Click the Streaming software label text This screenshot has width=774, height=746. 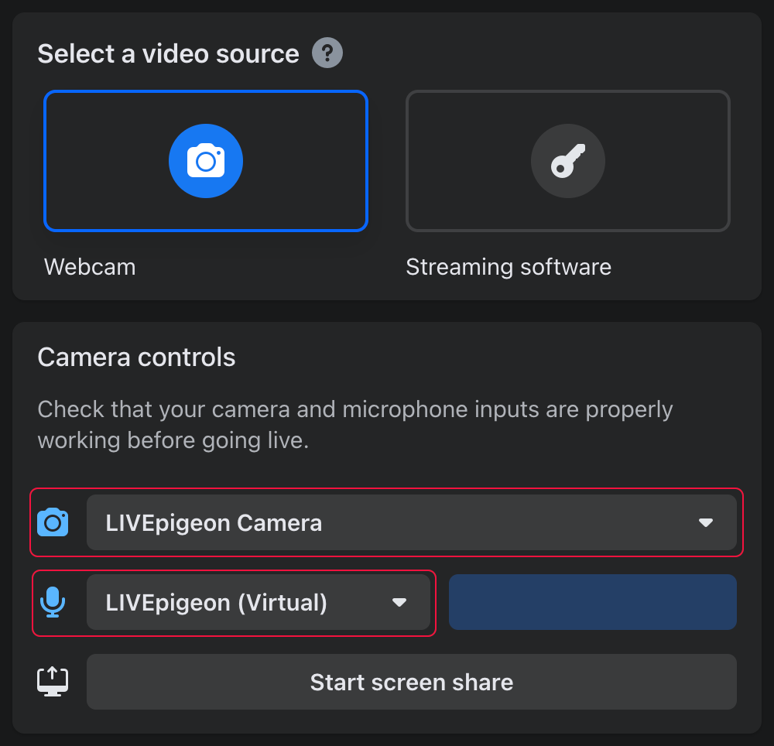click(509, 267)
